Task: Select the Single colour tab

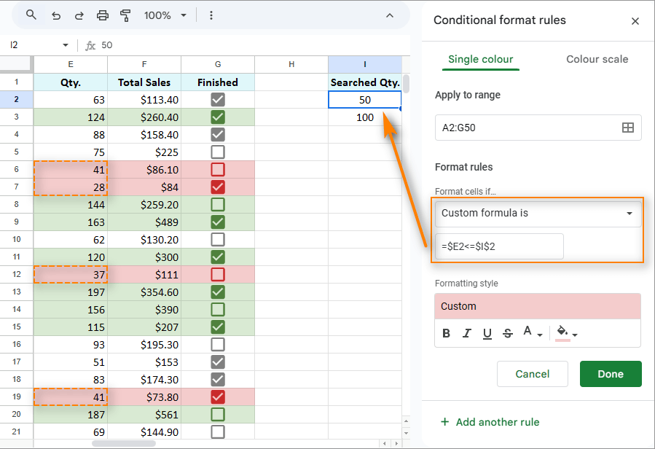Action: [x=480, y=59]
